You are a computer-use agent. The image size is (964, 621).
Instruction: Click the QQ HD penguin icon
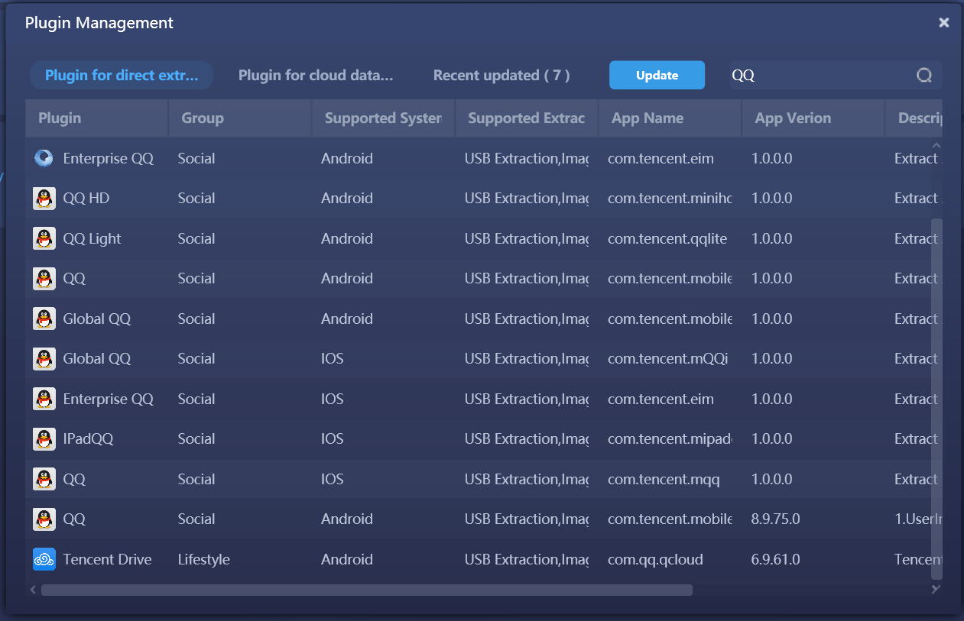tap(44, 199)
